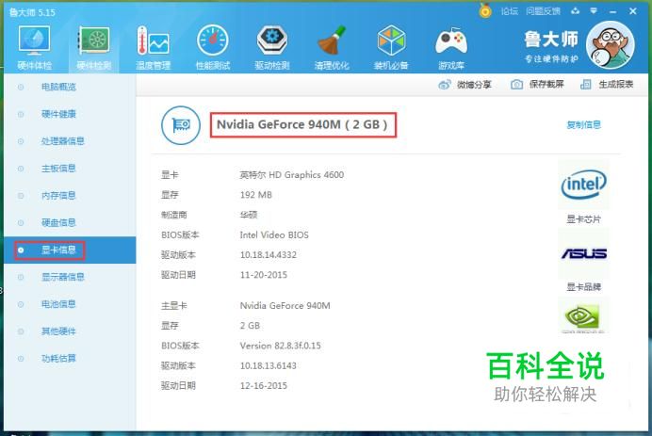652x436 pixels.
Task: Click 生成报表 to generate report
Action: (607, 85)
